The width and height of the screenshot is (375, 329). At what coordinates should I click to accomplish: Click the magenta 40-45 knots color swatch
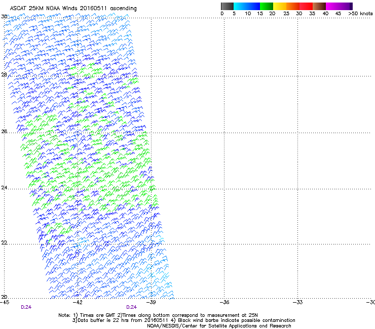[x=332, y=6]
